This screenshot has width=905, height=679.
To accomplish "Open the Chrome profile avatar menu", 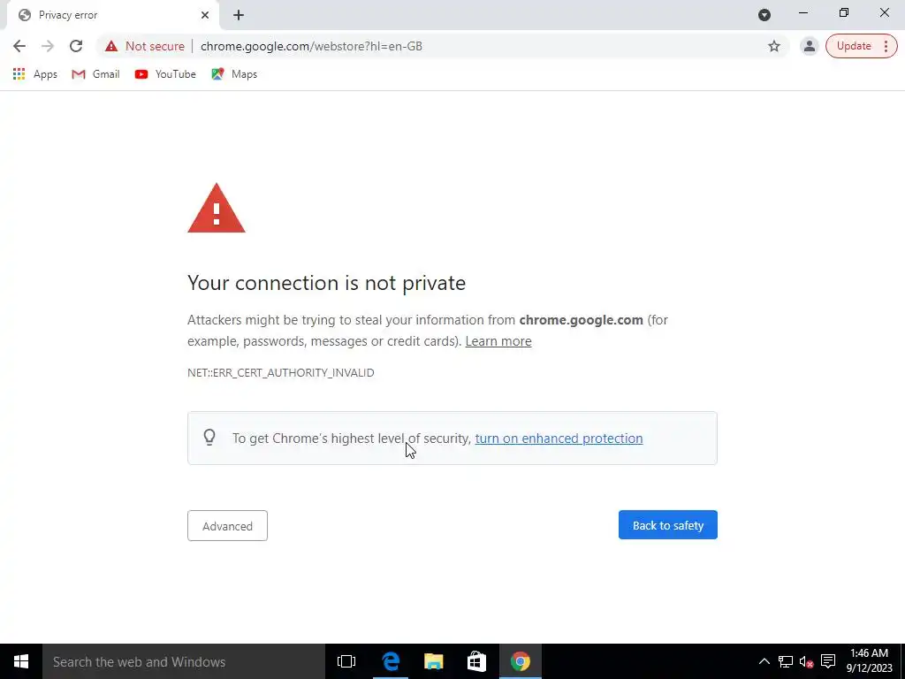I will point(810,46).
